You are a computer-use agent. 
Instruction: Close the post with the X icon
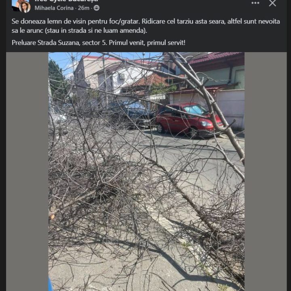point(272,3)
